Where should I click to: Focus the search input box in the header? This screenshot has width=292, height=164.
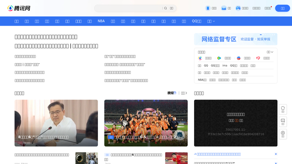pos(129,8)
